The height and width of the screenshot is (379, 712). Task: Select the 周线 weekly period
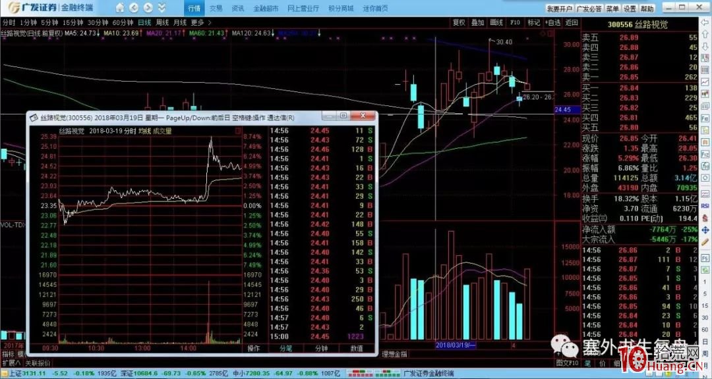(x=162, y=22)
